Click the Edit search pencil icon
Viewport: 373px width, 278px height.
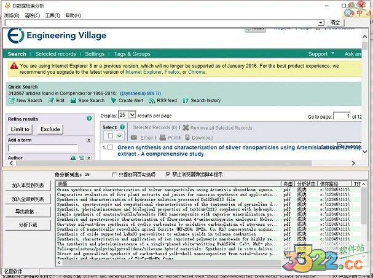point(51,101)
